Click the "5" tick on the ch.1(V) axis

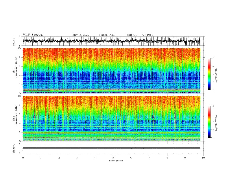[x=20, y=36]
